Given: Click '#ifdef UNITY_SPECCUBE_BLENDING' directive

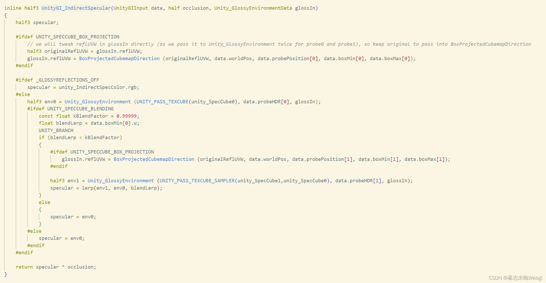Looking at the screenshot, I should (70, 109).
